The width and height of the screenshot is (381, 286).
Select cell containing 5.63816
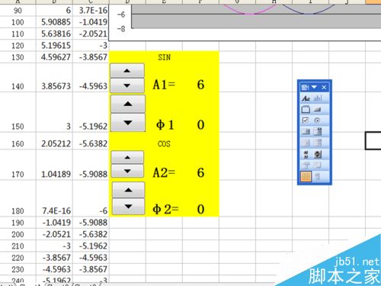[54, 34]
